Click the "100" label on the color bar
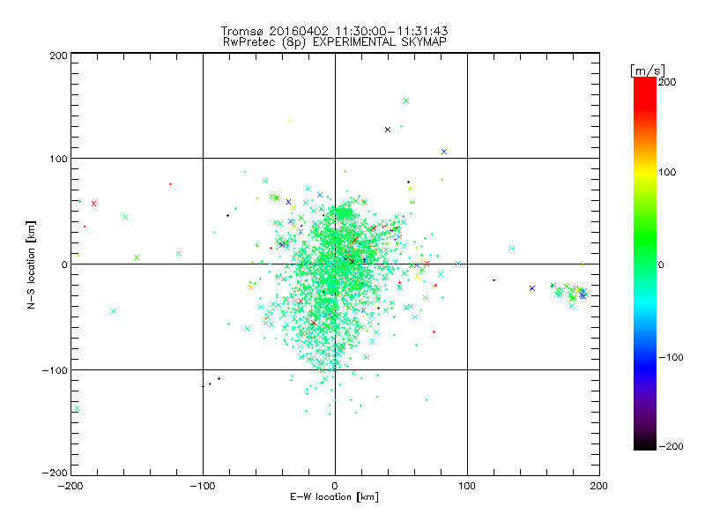705x529 pixels. [x=667, y=172]
